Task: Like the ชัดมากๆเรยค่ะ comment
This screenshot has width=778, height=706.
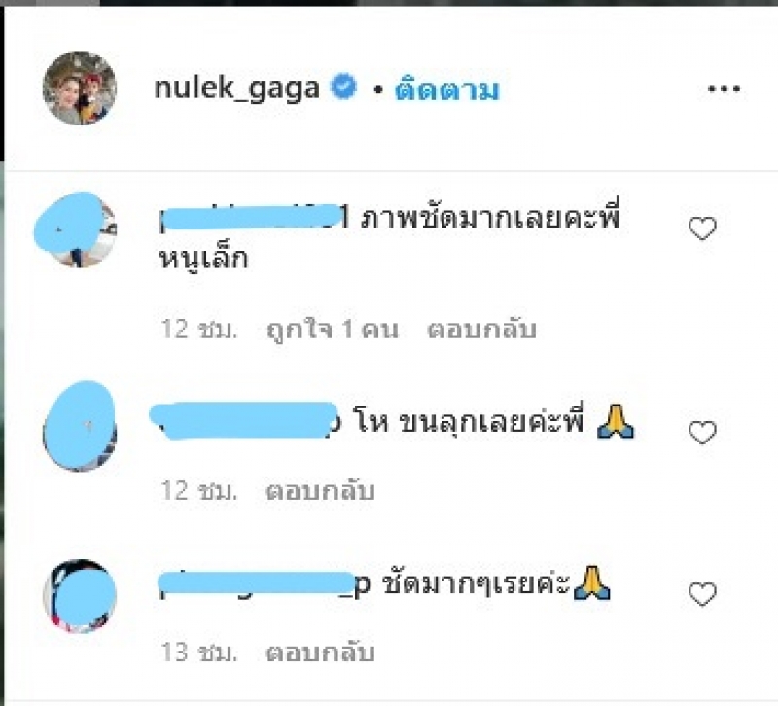Action: click(x=702, y=594)
